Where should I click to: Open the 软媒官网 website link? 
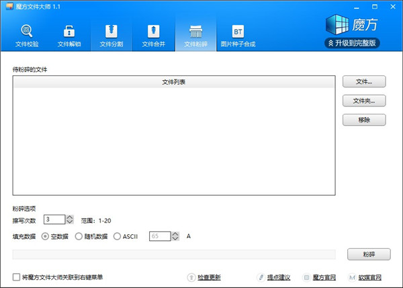[x=370, y=277]
